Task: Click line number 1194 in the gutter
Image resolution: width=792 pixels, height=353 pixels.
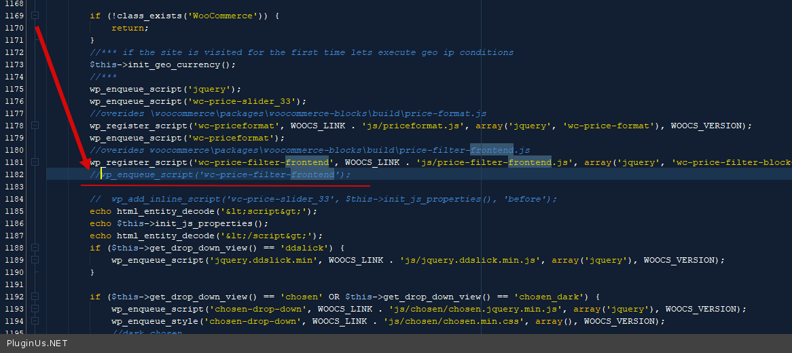Action: click(13, 321)
